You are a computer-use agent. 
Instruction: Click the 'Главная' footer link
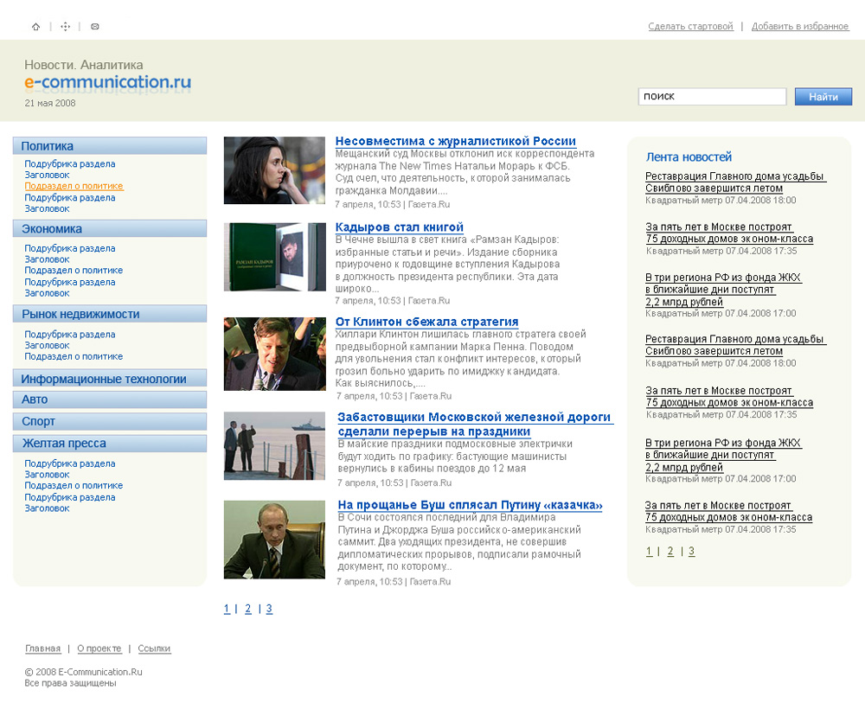[42, 649]
